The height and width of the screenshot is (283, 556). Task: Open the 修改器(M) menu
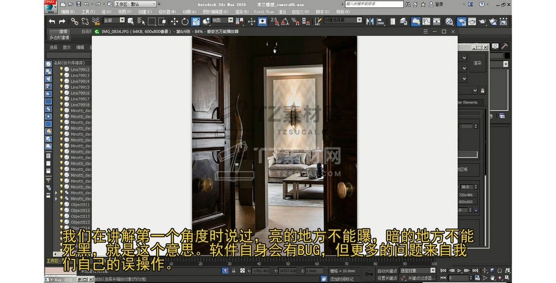click(x=167, y=12)
